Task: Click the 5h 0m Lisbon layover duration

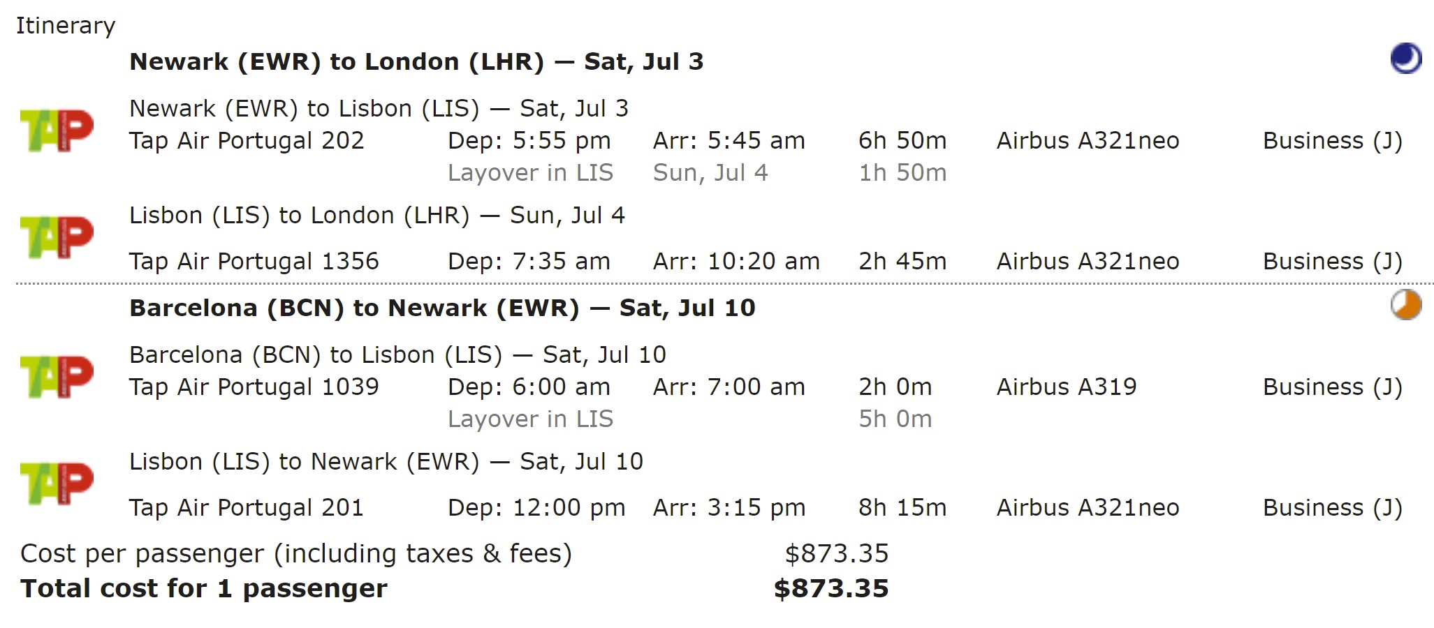Action: pos(895,419)
